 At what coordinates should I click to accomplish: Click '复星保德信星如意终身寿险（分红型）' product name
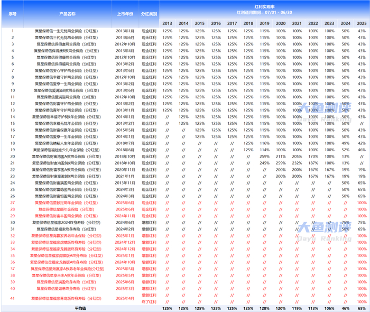click(x=66, y=289)
